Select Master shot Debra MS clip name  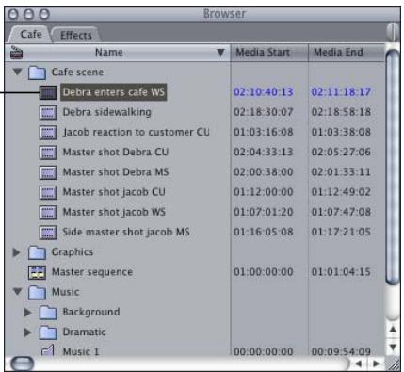coord(116,172)
